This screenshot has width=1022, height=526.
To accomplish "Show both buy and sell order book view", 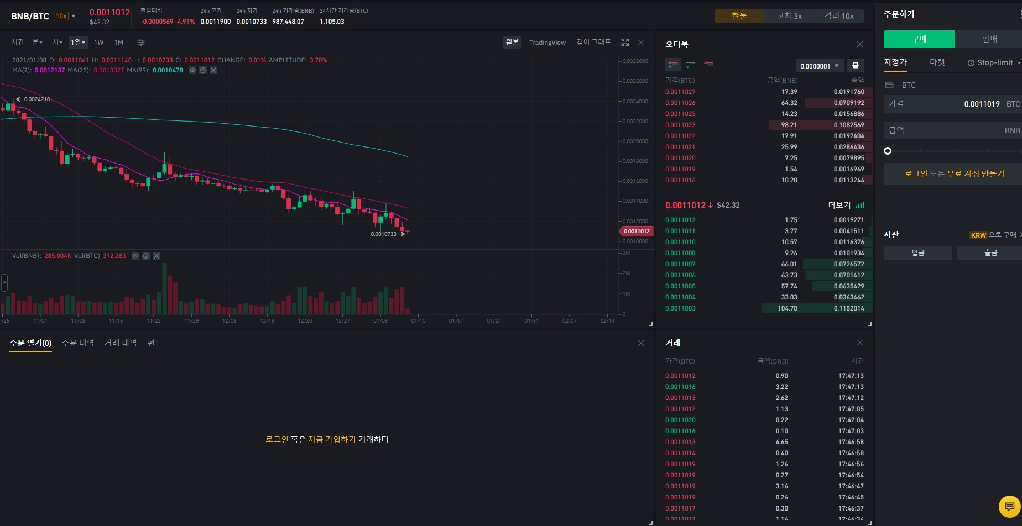I will pyautogui.click(x=673, y=65).
